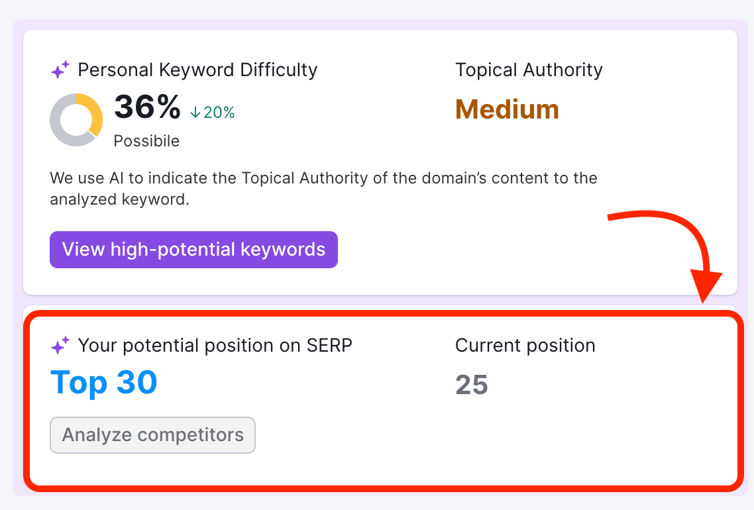
Task: Click the sparkle icon beside Personal Keyword Difficulty
Action: click(60, 70)
